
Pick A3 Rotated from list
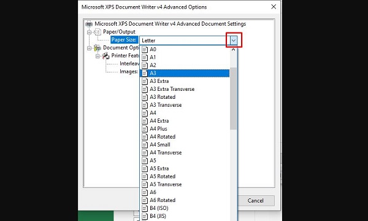185,97
